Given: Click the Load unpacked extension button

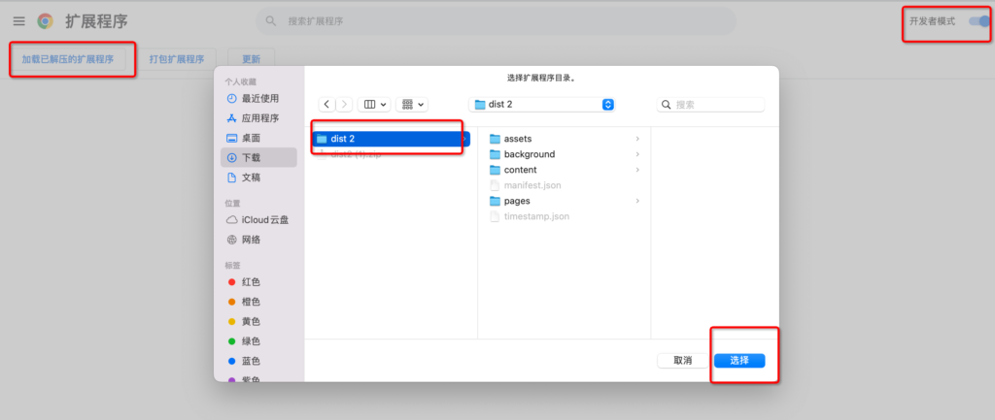Looking at the screenshot, I should click(68, 59).
